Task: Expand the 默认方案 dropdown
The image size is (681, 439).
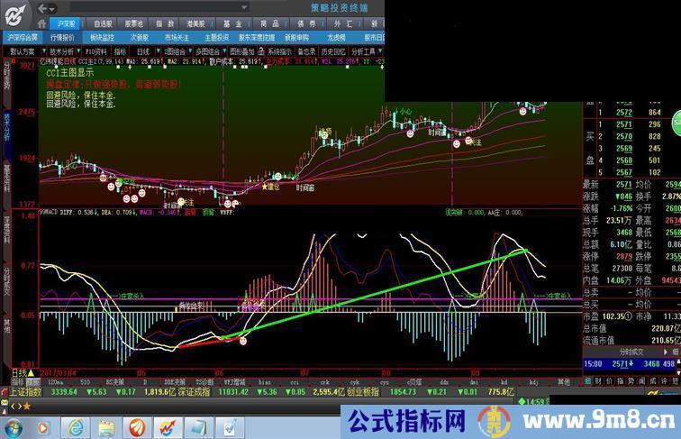Action: 24,52
